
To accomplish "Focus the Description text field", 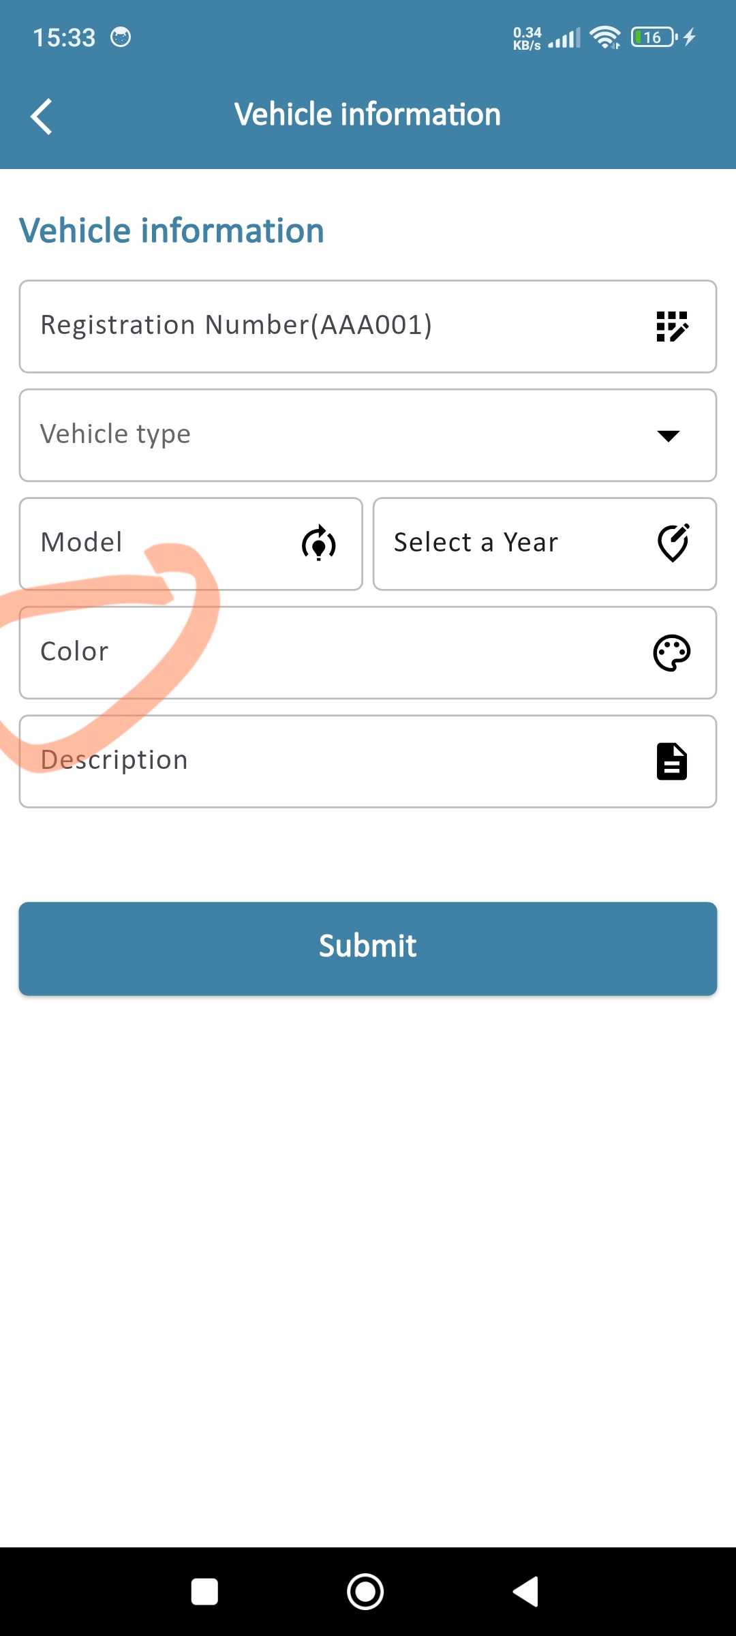I will tap(327, 761).
